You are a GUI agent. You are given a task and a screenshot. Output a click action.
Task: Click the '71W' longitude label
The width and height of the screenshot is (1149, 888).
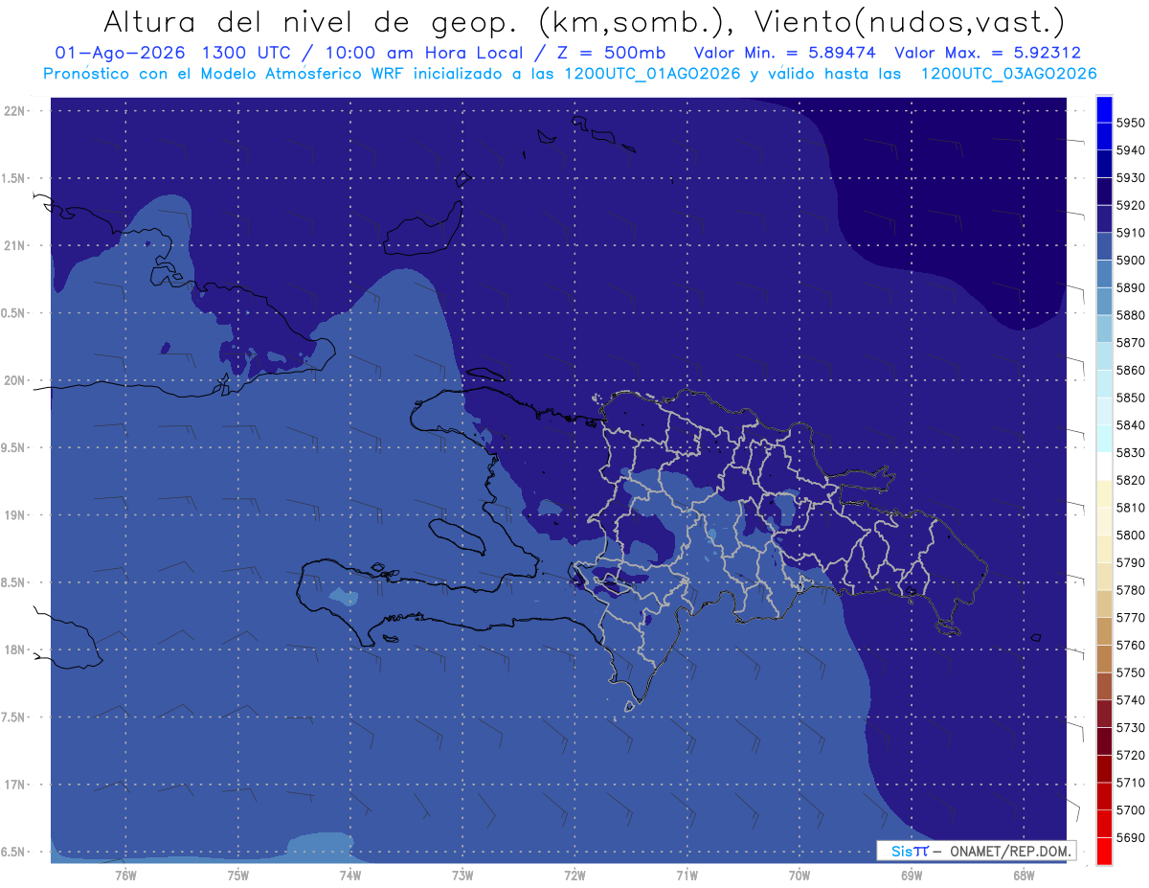click(687, 876)
